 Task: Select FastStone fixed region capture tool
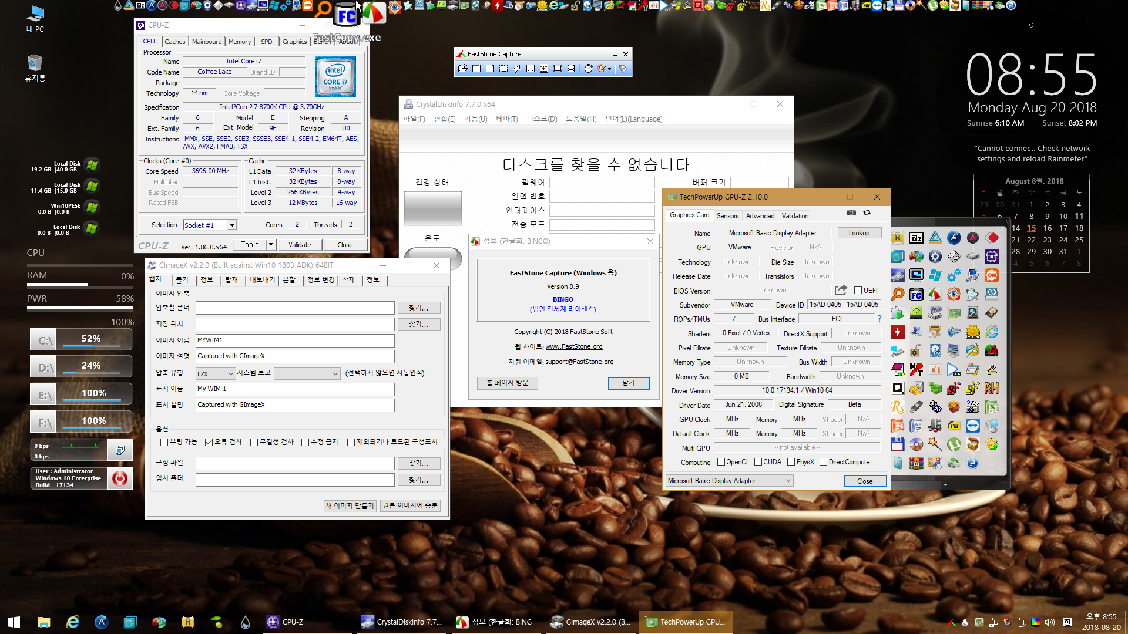[558, 69]
